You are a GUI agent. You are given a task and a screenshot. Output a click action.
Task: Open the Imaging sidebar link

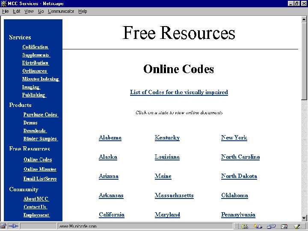pos(31,87)
